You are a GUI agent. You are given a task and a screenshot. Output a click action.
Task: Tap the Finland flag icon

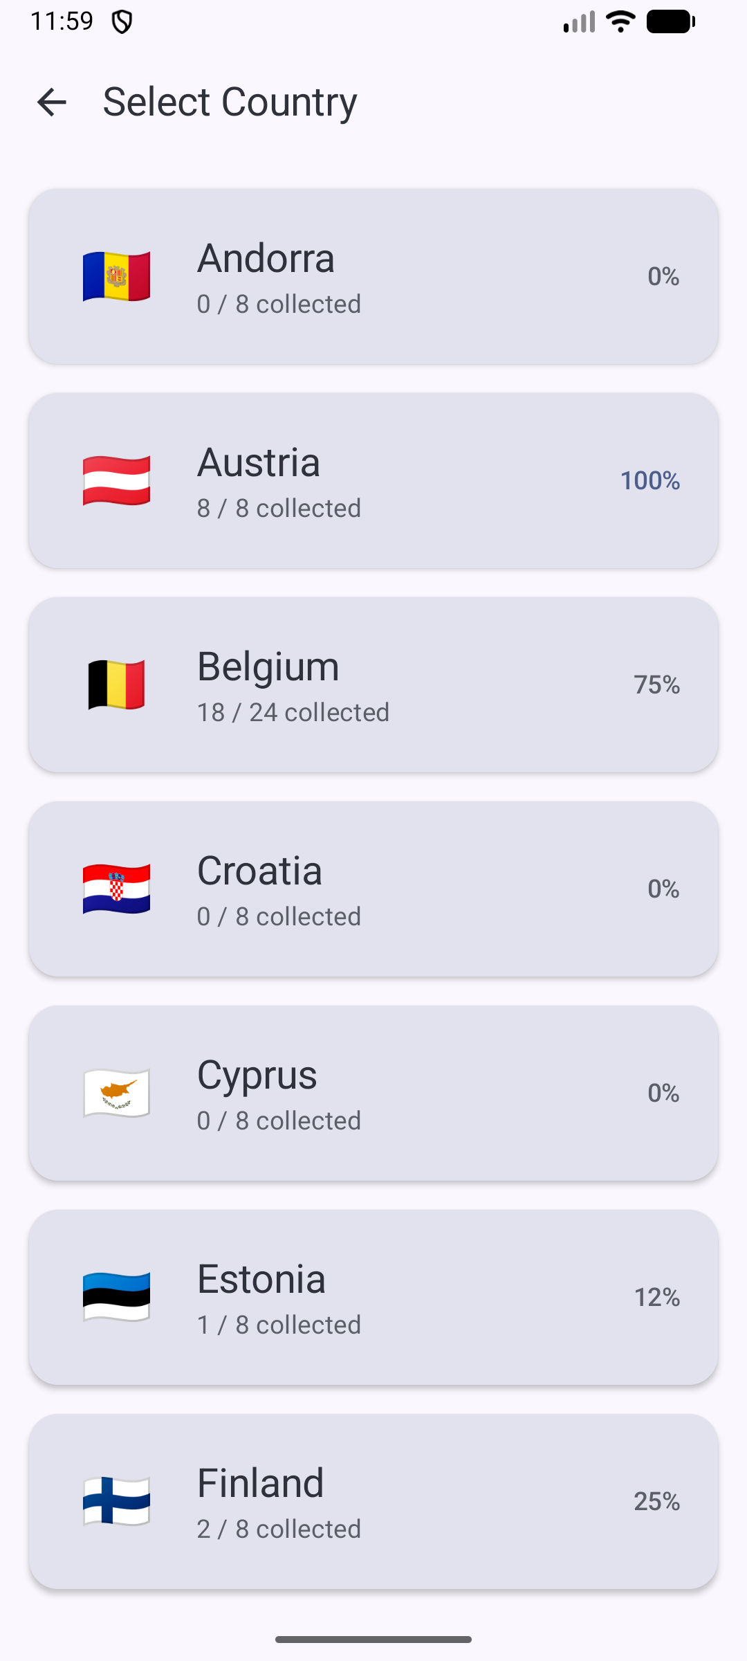click(116, 1501)
